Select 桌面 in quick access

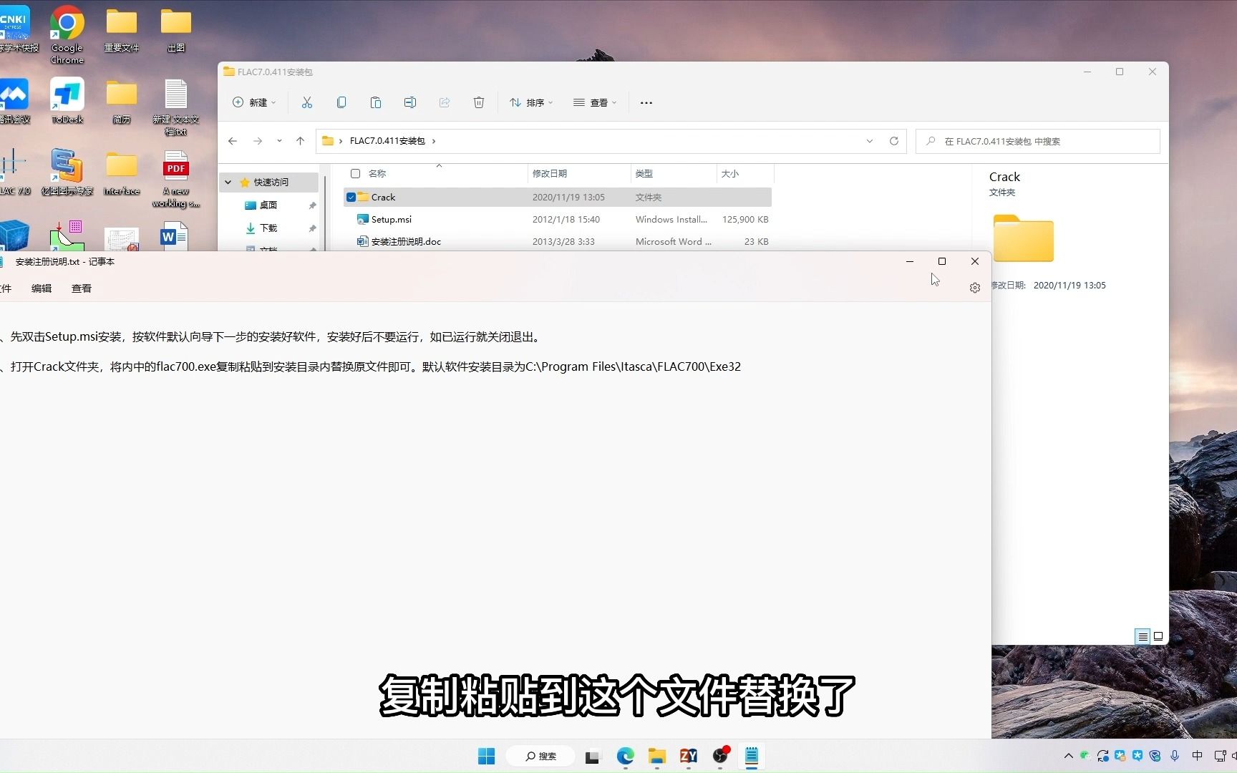coord(269,205)
